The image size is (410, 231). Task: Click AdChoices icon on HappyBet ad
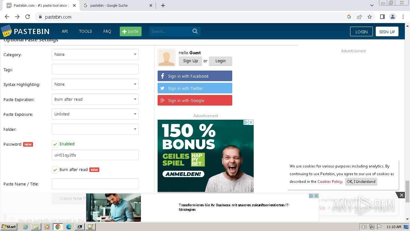point(246,122)
